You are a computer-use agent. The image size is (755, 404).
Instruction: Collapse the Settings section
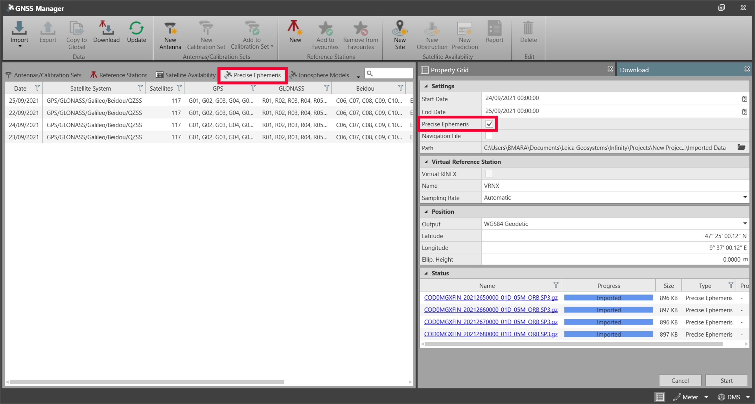426,86
